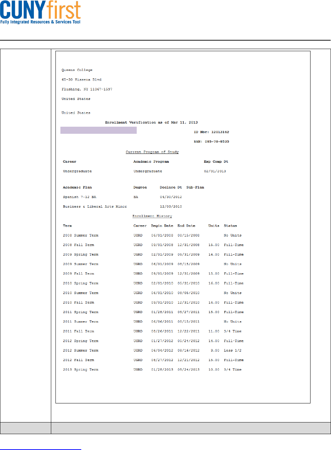Click the 'Enrollment Verification as of Mar 11, 2013' heading
331x450 pixels.
tap(152, 122)
